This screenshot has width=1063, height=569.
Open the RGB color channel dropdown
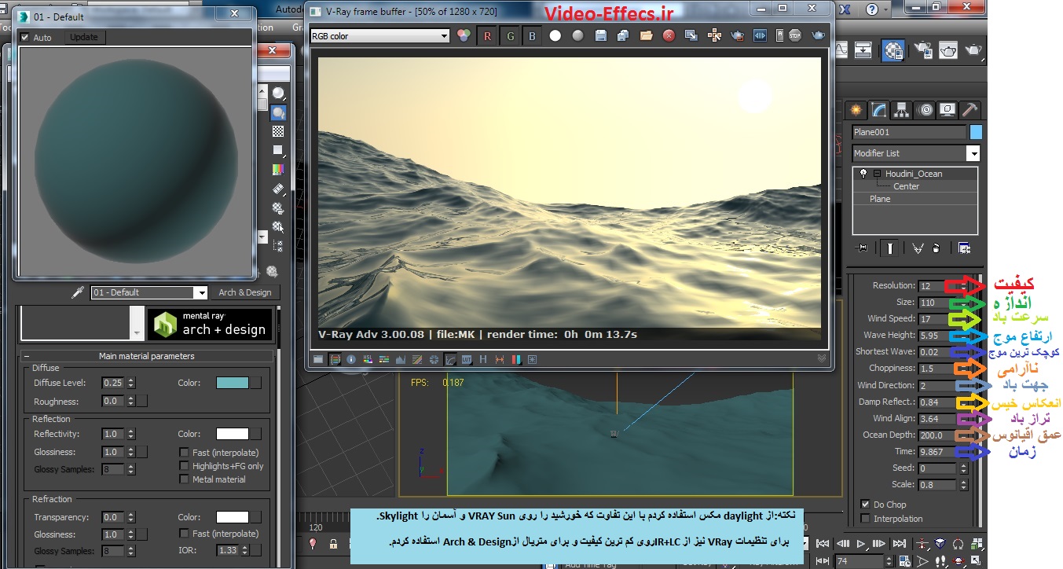click(444, 36)
